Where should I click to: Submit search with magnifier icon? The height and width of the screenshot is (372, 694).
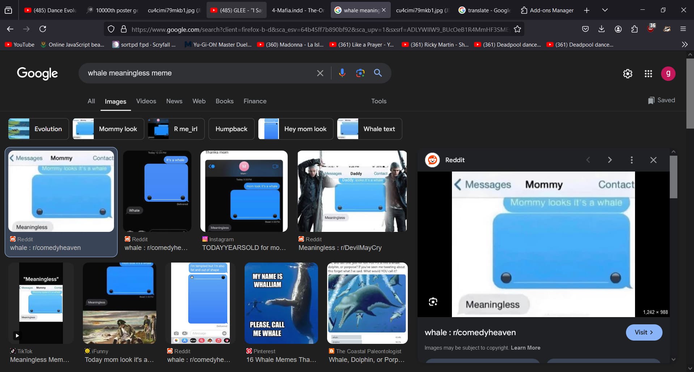pyautogui.click(x=378, y=73)
